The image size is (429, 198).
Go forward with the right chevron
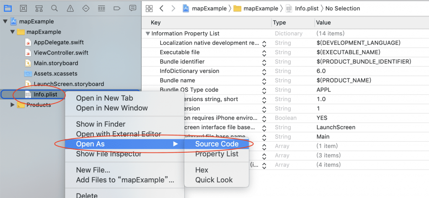coord(173,8)
